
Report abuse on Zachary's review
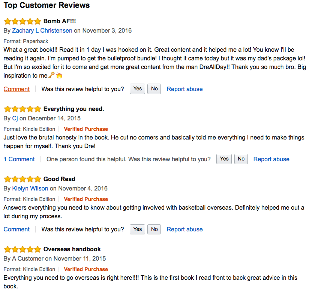[x=184, y=89]
